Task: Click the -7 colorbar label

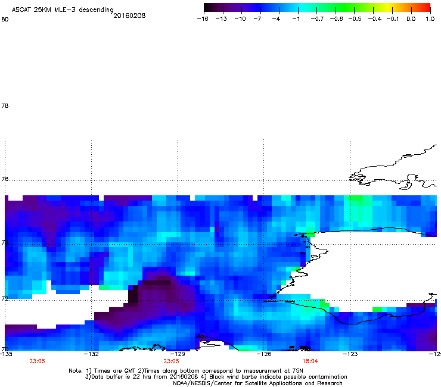Action: point(257,19)
